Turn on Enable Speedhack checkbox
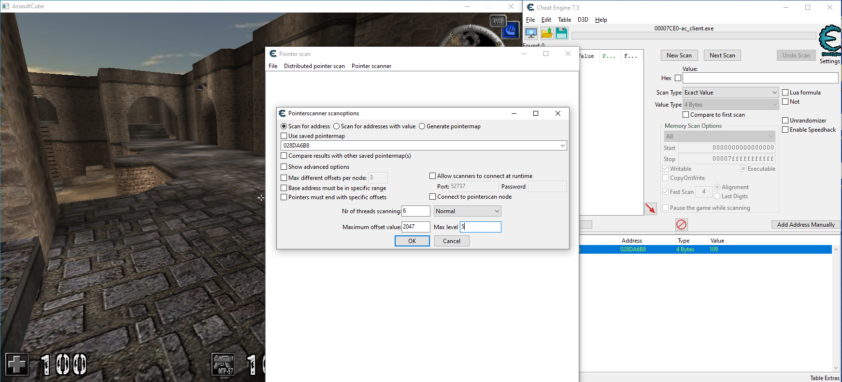Viewport: 842px width, 382px height. (x=785, y=130)
